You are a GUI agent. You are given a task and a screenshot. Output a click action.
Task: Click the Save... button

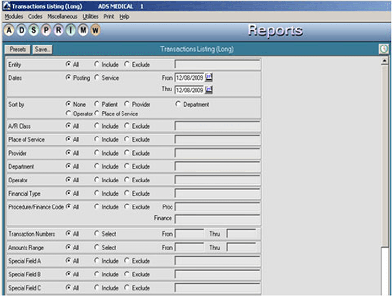[x=42, y=49]
